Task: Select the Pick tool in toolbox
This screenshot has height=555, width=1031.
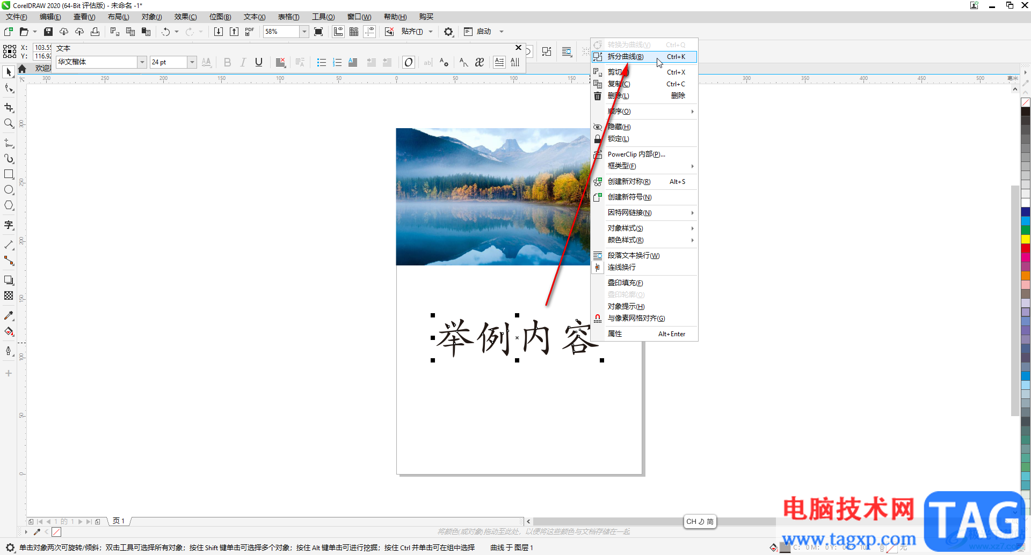Action: click(9, 72)
